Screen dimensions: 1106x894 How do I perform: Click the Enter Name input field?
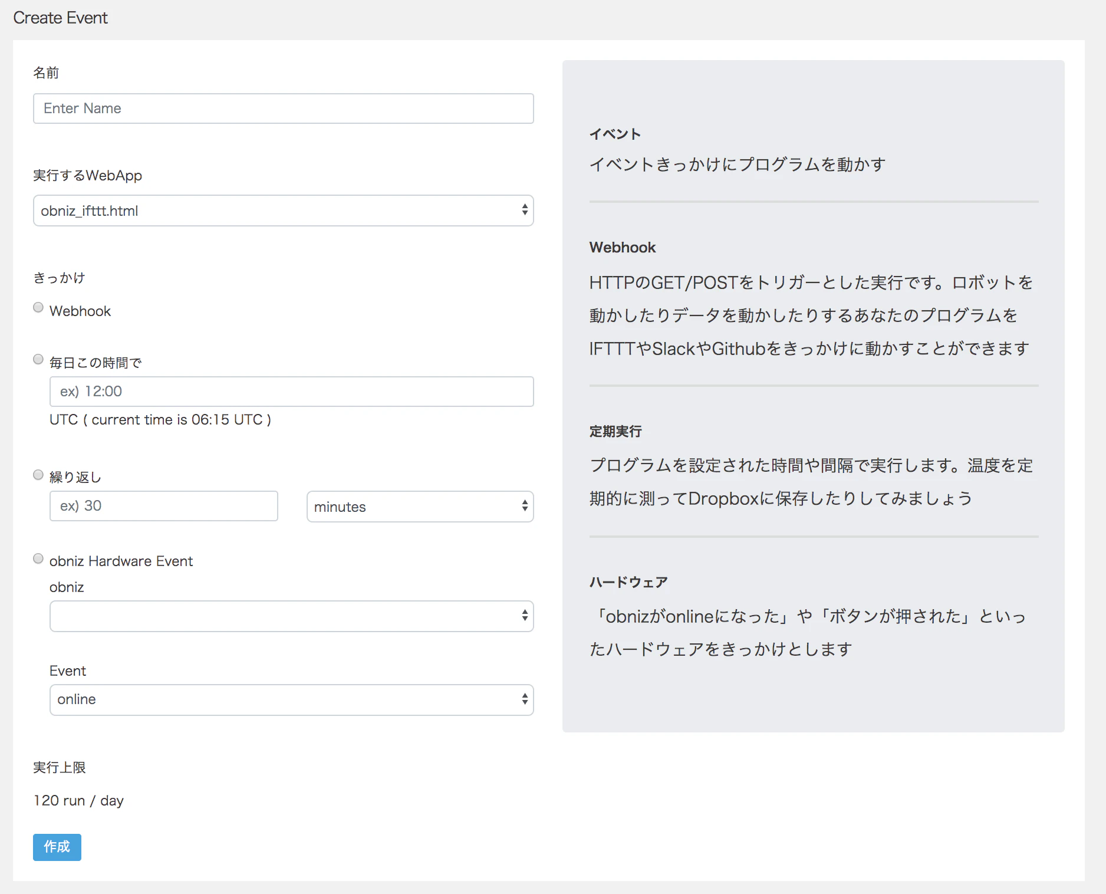coord(284,109)
